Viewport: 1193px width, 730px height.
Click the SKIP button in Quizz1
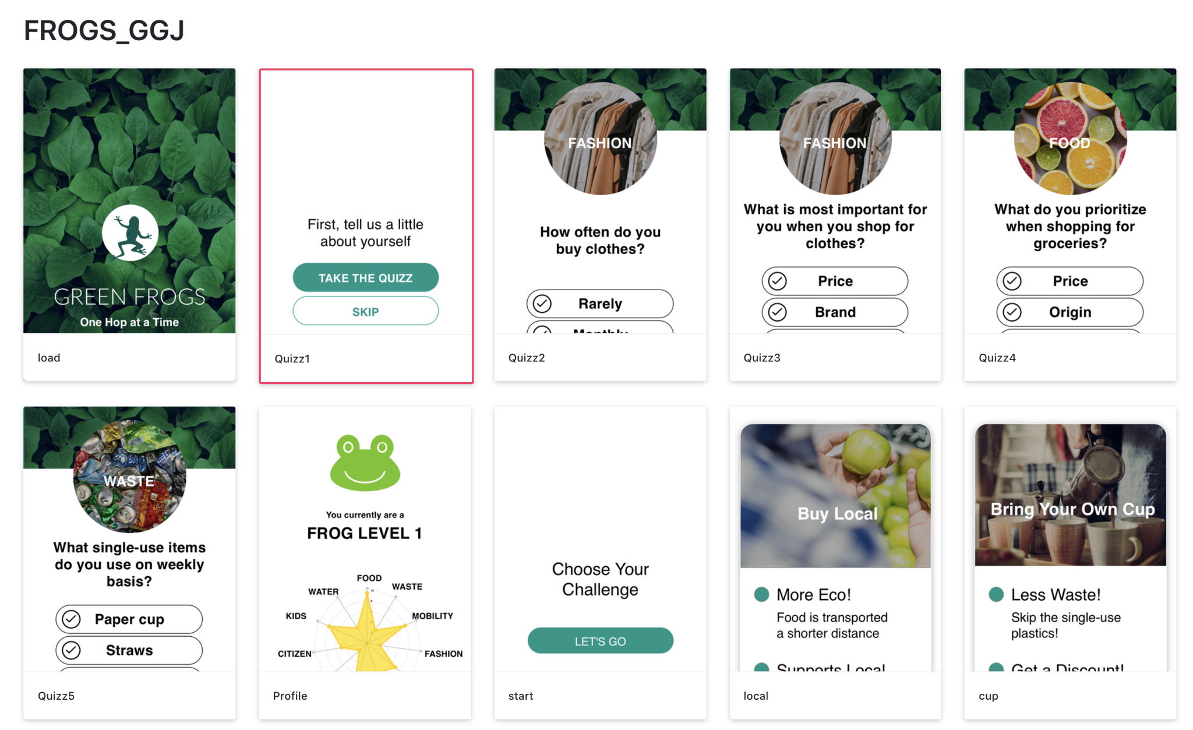click(365, 311)
